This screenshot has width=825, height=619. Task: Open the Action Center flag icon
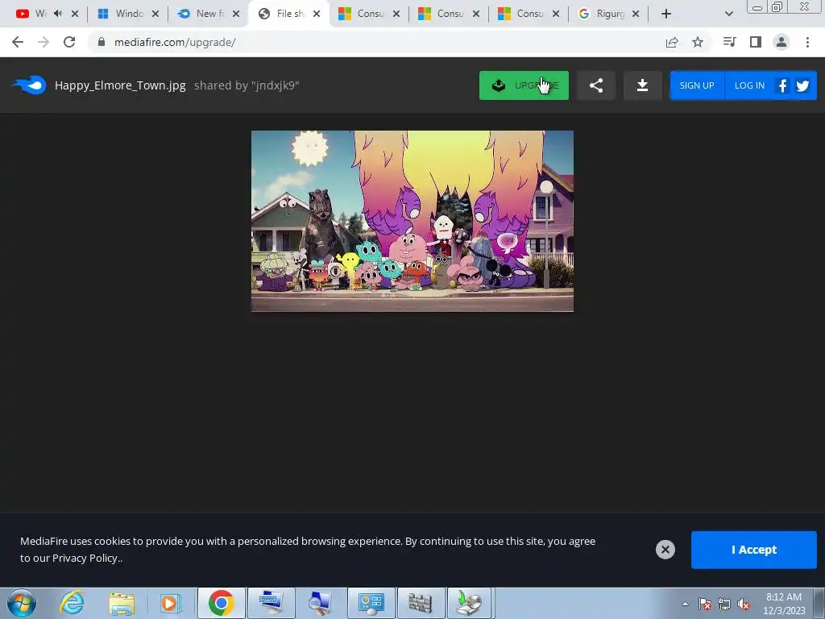[704, 604]
